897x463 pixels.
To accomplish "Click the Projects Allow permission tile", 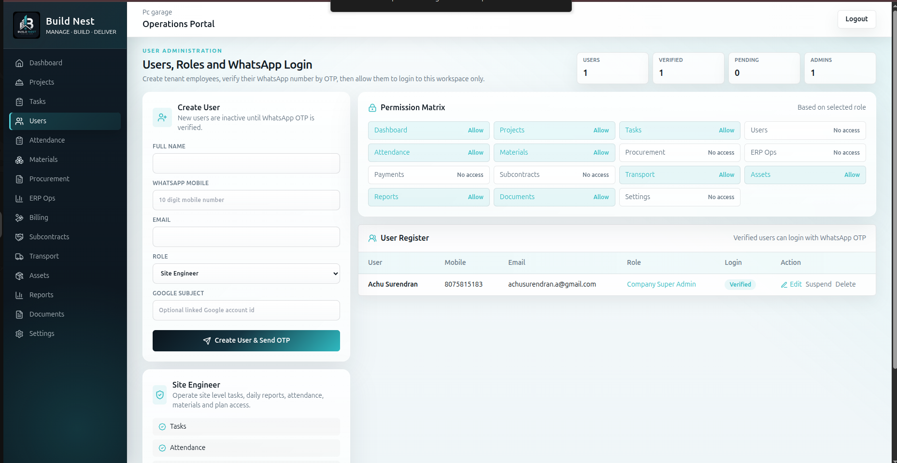I will click(x=554, y=130).
